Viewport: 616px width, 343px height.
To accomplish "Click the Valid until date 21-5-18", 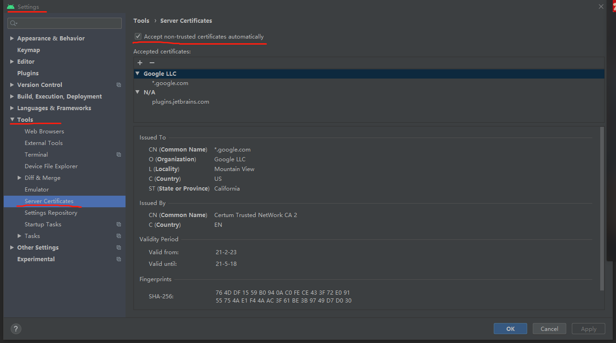I will click(226, 264).
